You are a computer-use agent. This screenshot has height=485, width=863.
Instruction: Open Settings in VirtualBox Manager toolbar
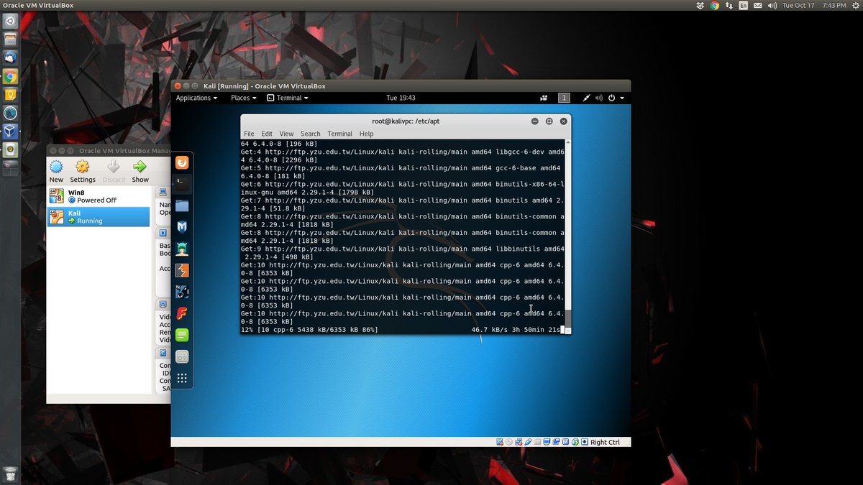point(83,171)
